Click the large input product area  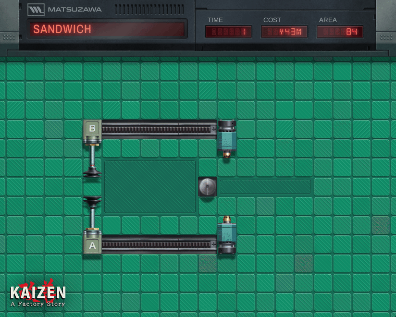(150, 187)
